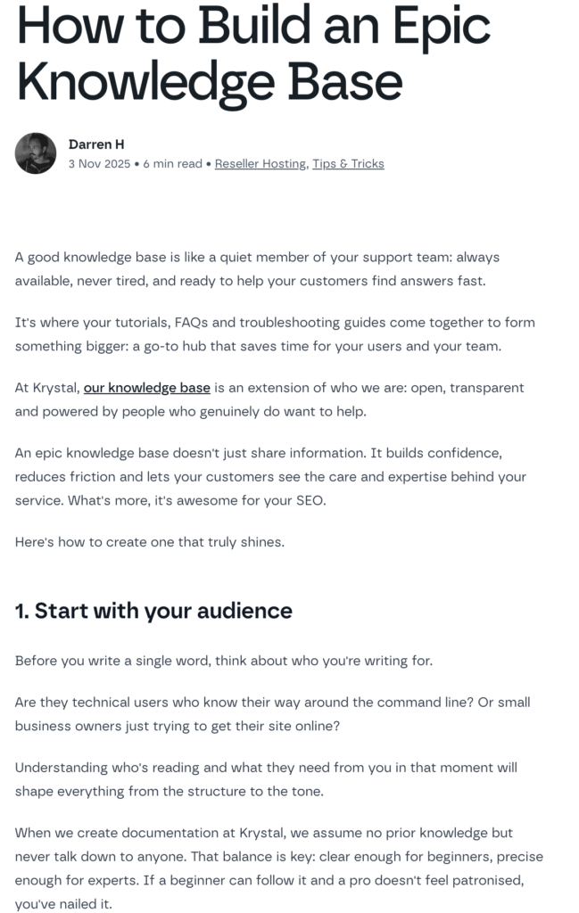Screen dimensions: 579x913
Task: Click the closing words "you've nailed it"
Action: click(64, 903)
